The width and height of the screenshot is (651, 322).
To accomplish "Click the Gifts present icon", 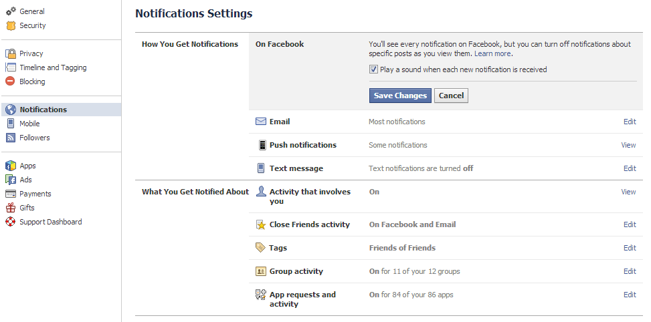I will 10,208.
